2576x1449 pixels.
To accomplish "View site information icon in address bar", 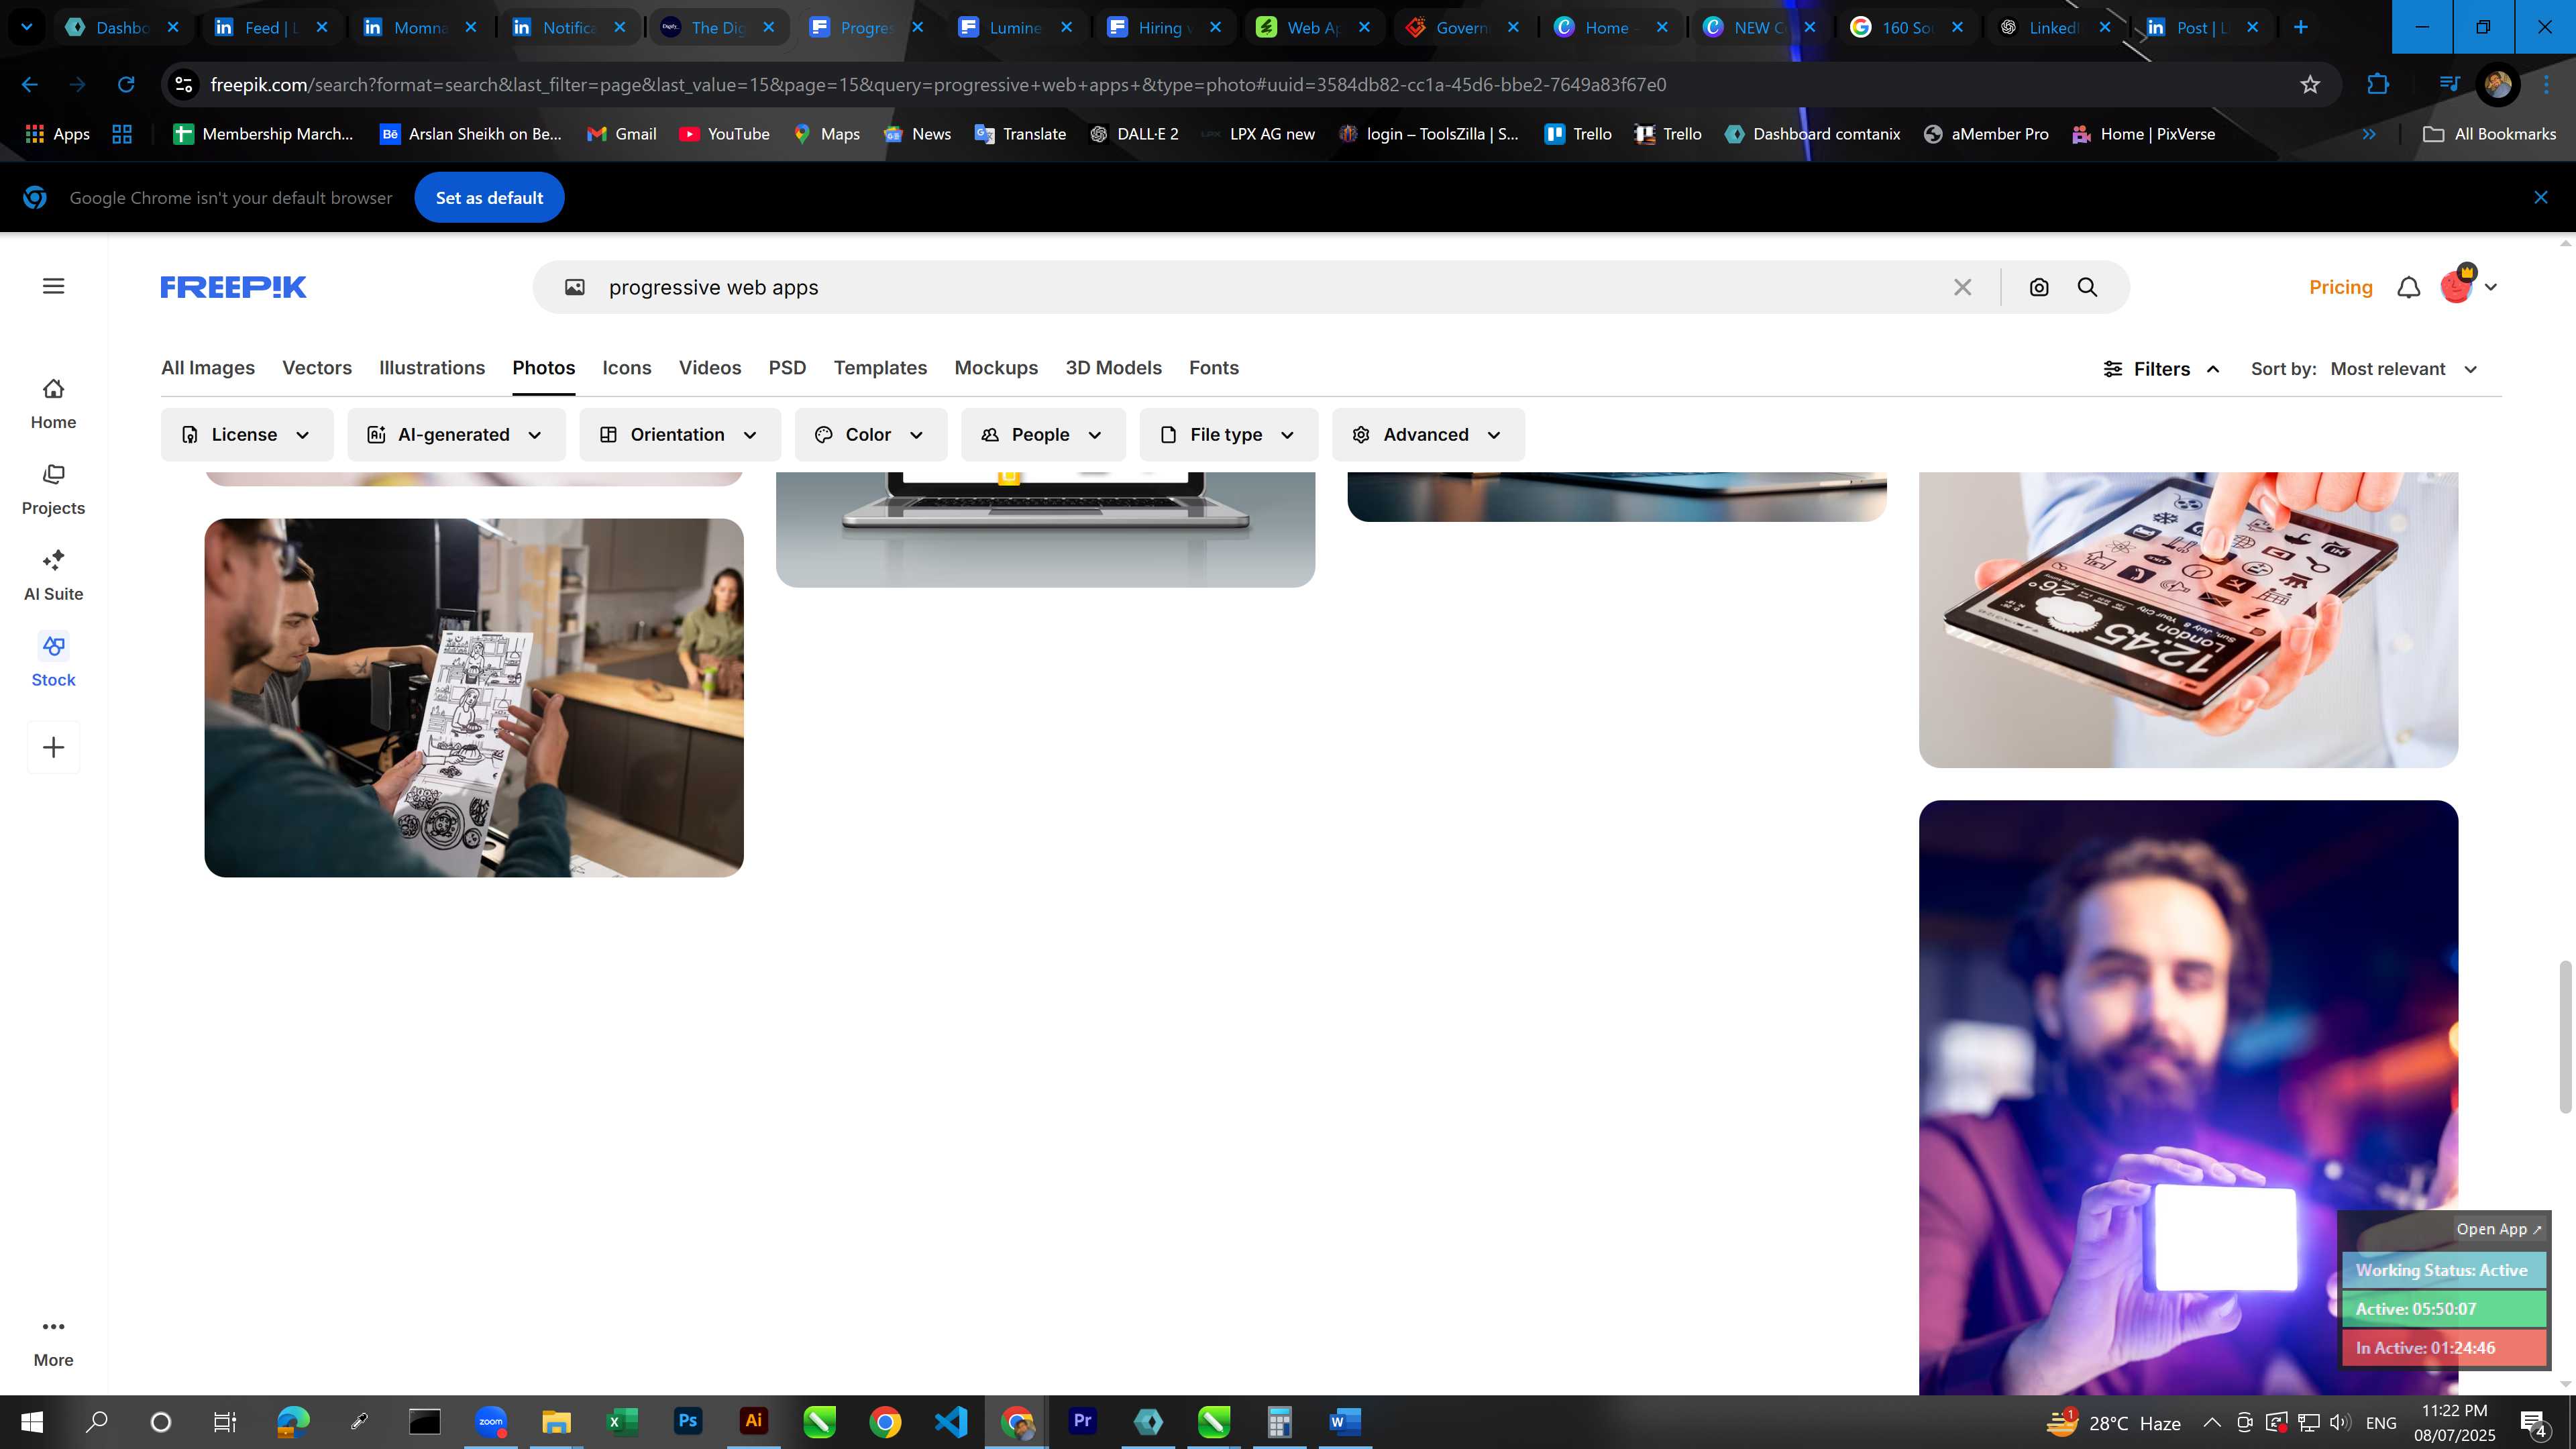I will coord(184,84).
